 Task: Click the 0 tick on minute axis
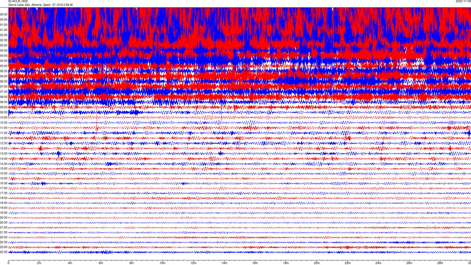pyautogui.click(x=8, y=263)
